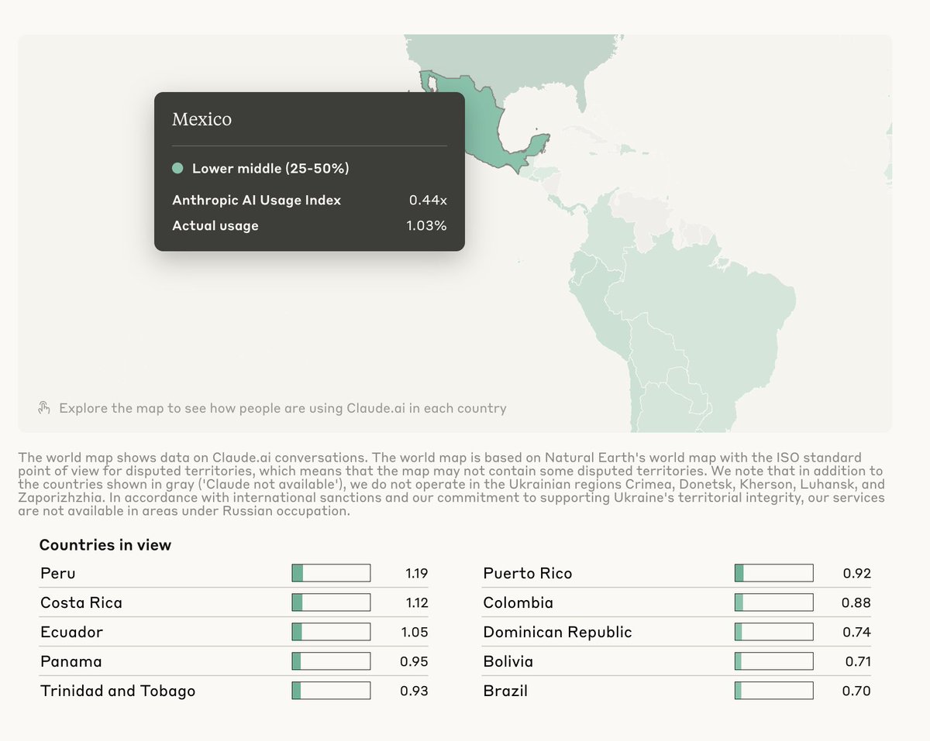Click the usage bar next to Panama
The height and width of the screenshot is (741, 930).
coord(331,661)
